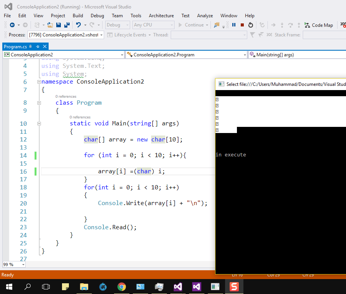Screen dimensions: 346x294
Task: Click the thread filter funnel icon
Action: (x=253, y=35)
